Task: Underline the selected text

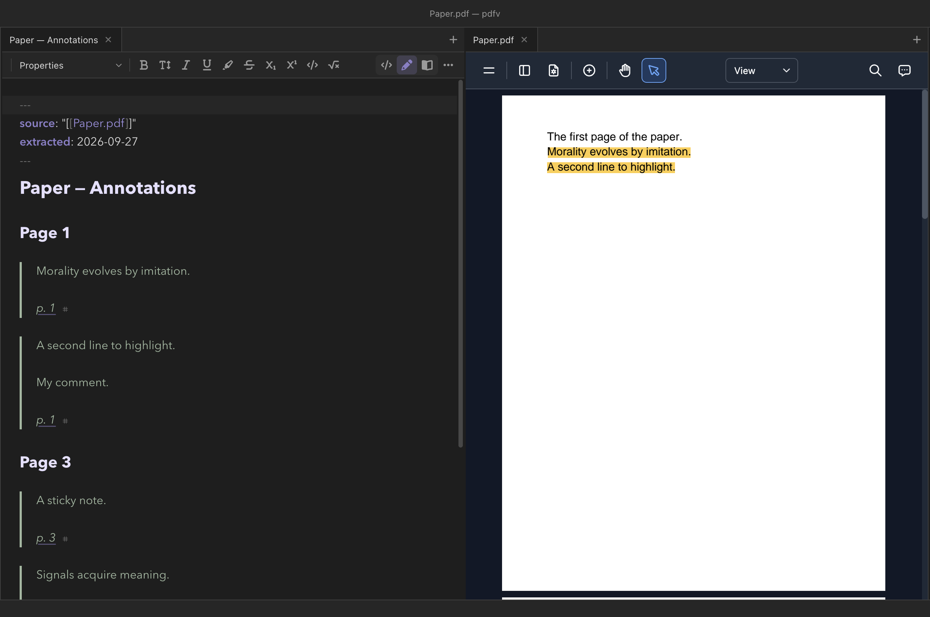Action: [x=207, y=65]
